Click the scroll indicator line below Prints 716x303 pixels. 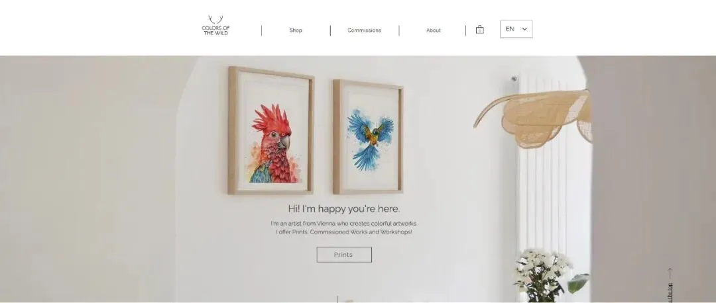click(x=337, y=299)
